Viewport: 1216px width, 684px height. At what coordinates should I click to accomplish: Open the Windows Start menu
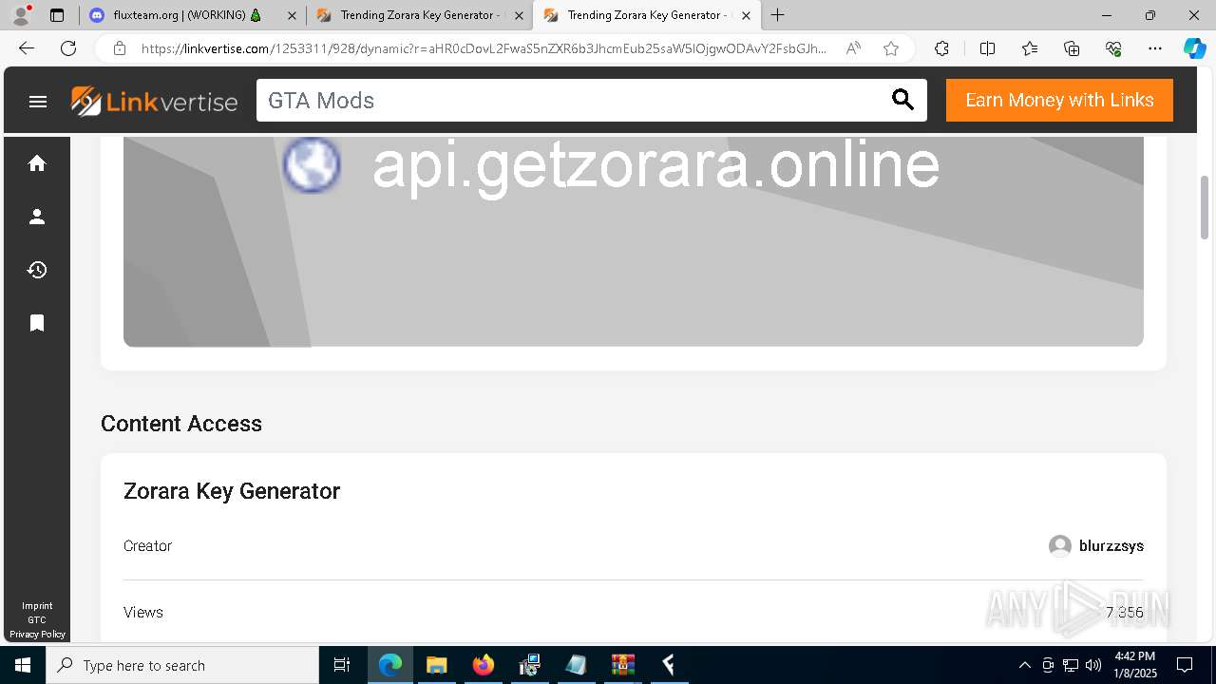[x=23, y=665]
